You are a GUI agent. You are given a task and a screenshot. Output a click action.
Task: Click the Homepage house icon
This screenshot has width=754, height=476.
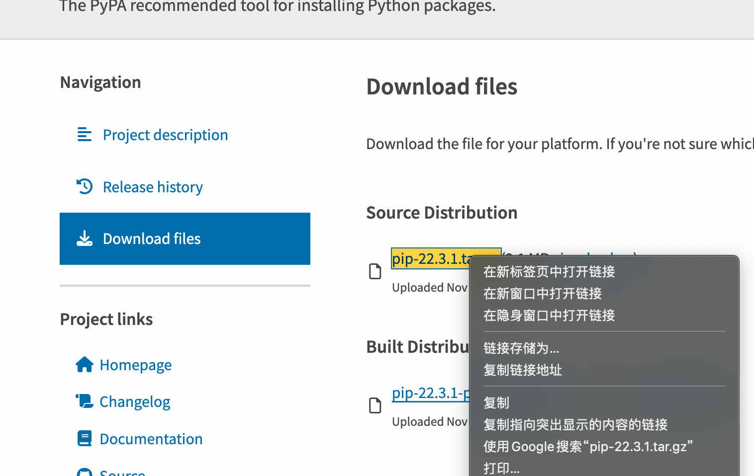coord(85,365)
